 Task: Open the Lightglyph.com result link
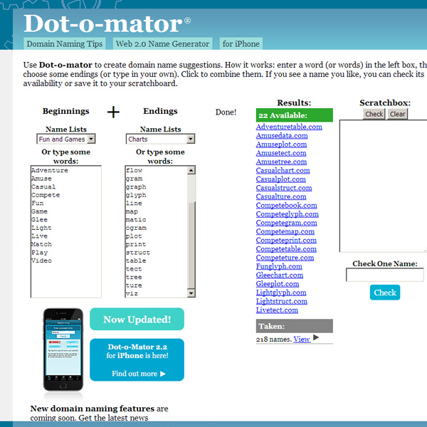click(x=281, y=292)
